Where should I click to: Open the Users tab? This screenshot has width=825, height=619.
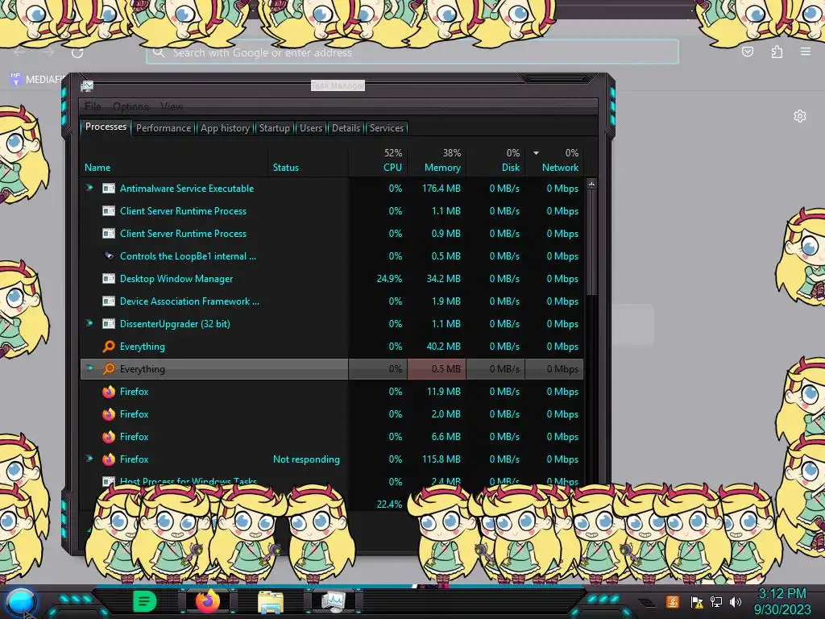tap(310, 128)
